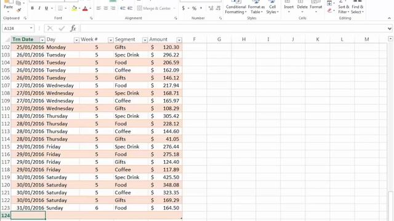Open Number dialog launcher

click(220, 18)
